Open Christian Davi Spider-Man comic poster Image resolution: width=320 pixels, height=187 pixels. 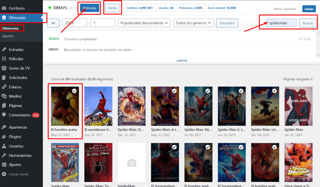65,163
